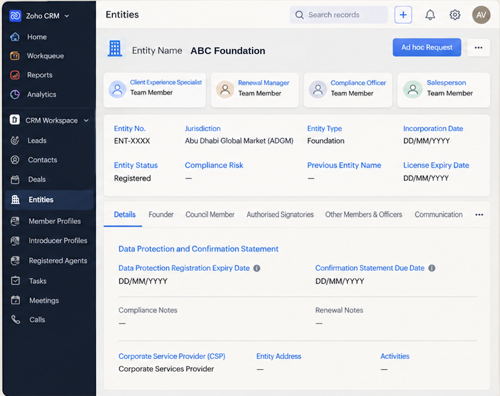
Task: Click the Entity Address label
Action: pyautogui.click(x=279, y=356)
